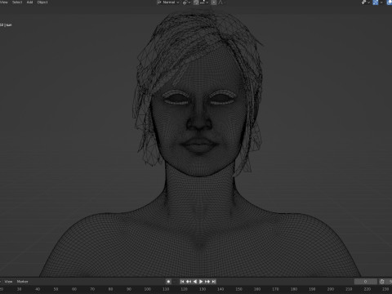Screen dimensions: 392x294
Task: Jump to the first frame
Action: click(182, 282)
